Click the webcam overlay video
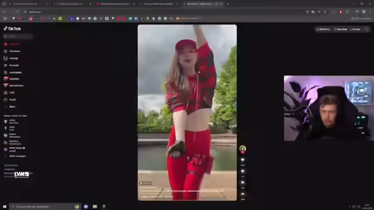This screenshot has width=374, height=210. click(328, 108)
